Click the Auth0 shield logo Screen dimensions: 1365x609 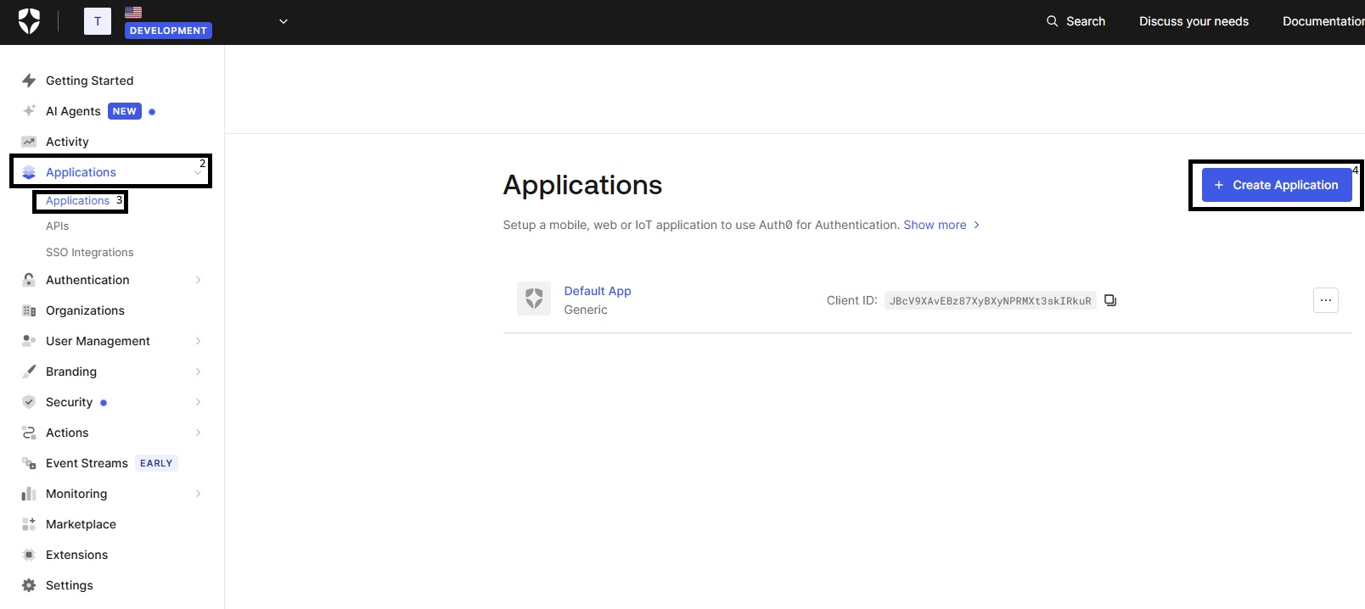(29, 21)
